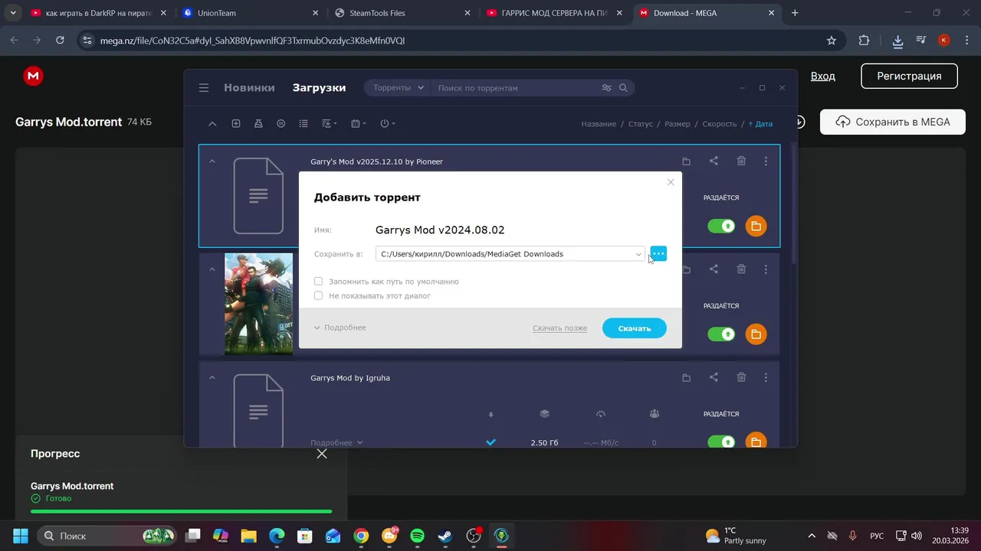Open more options for Garry's Mod v2025.12.10
981x551 pixels.
pos(766,161)
